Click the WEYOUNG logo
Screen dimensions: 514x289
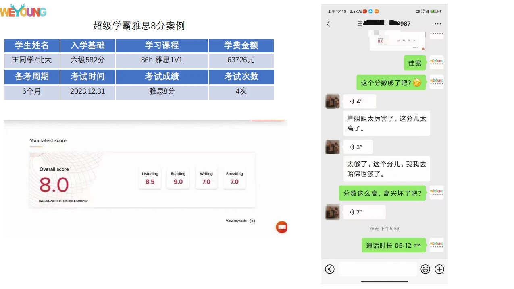(23, 10)
